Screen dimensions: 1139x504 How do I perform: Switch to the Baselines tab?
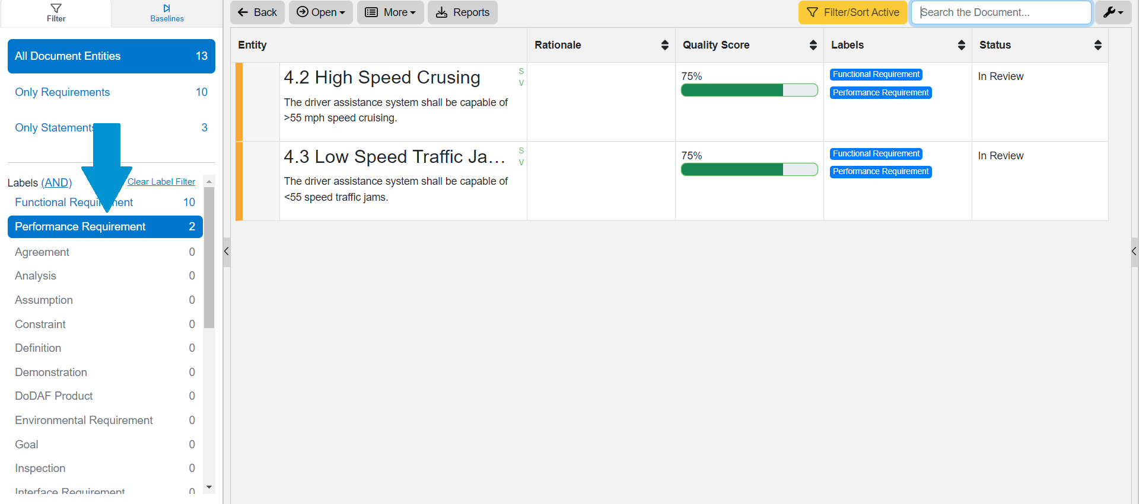pos(167,13)
